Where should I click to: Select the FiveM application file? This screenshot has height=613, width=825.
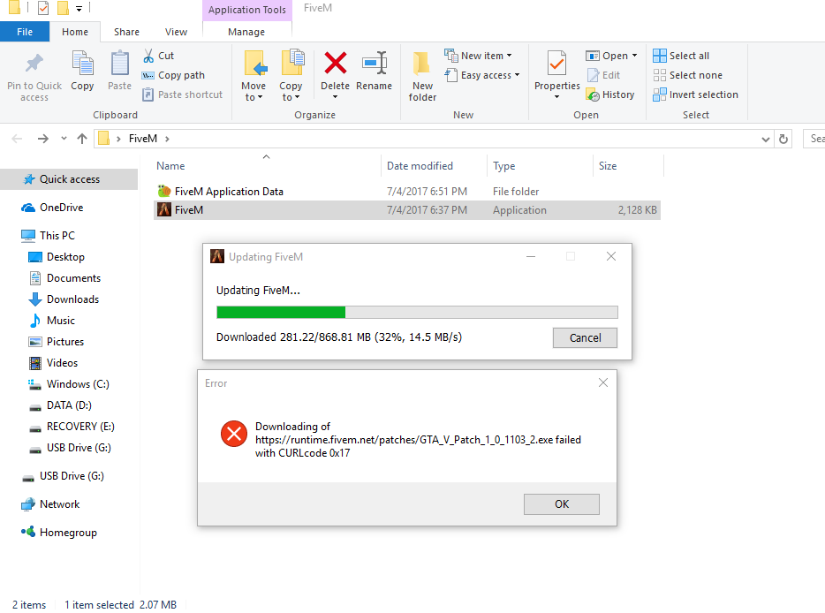[x=406, y=210]
